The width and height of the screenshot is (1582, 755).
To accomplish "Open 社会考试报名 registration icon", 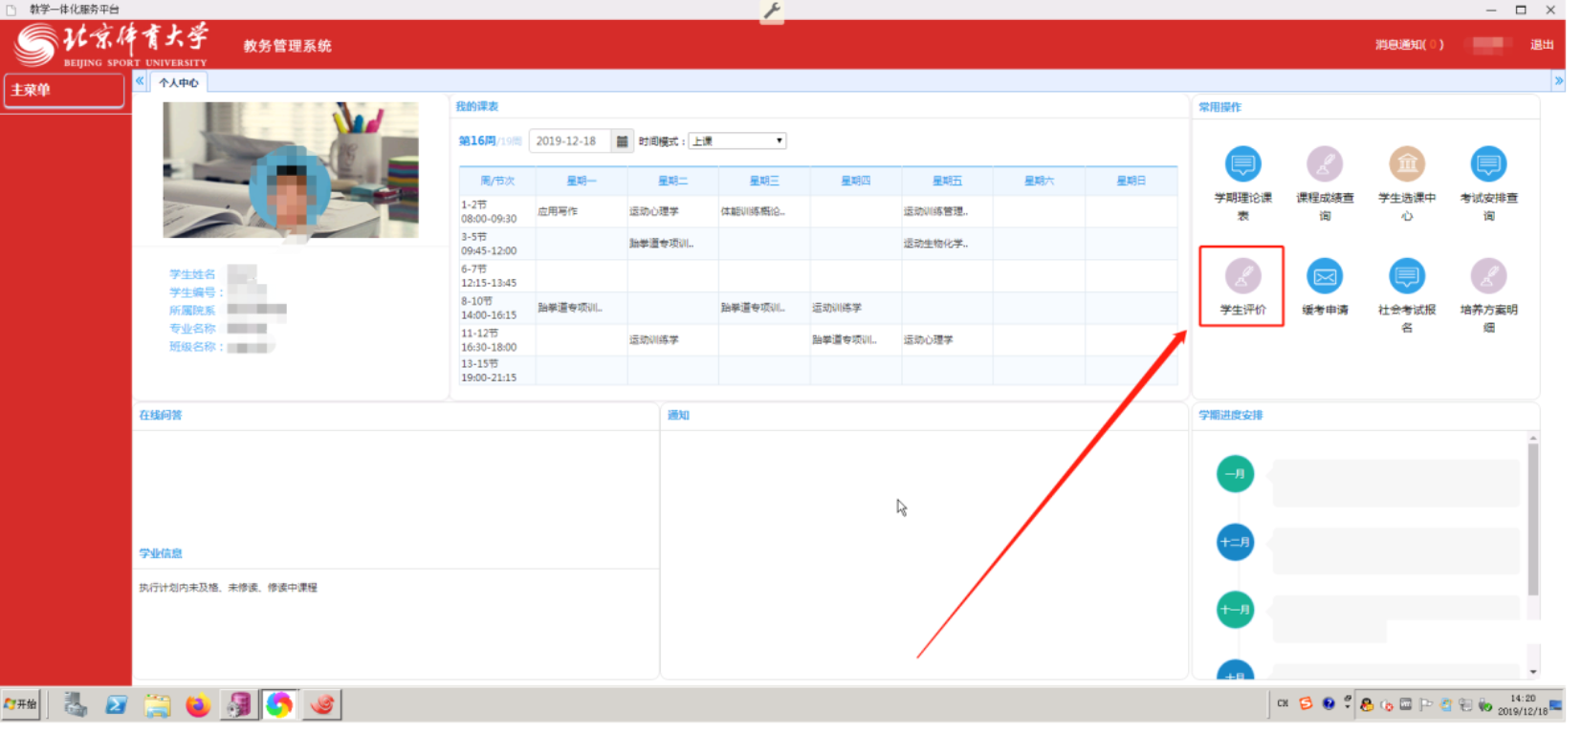I will 1407,277.
